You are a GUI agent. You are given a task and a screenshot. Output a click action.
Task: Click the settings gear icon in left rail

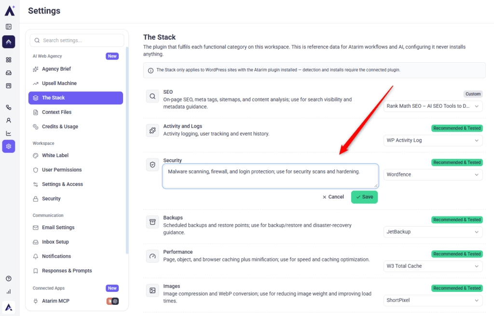(9, 146)
